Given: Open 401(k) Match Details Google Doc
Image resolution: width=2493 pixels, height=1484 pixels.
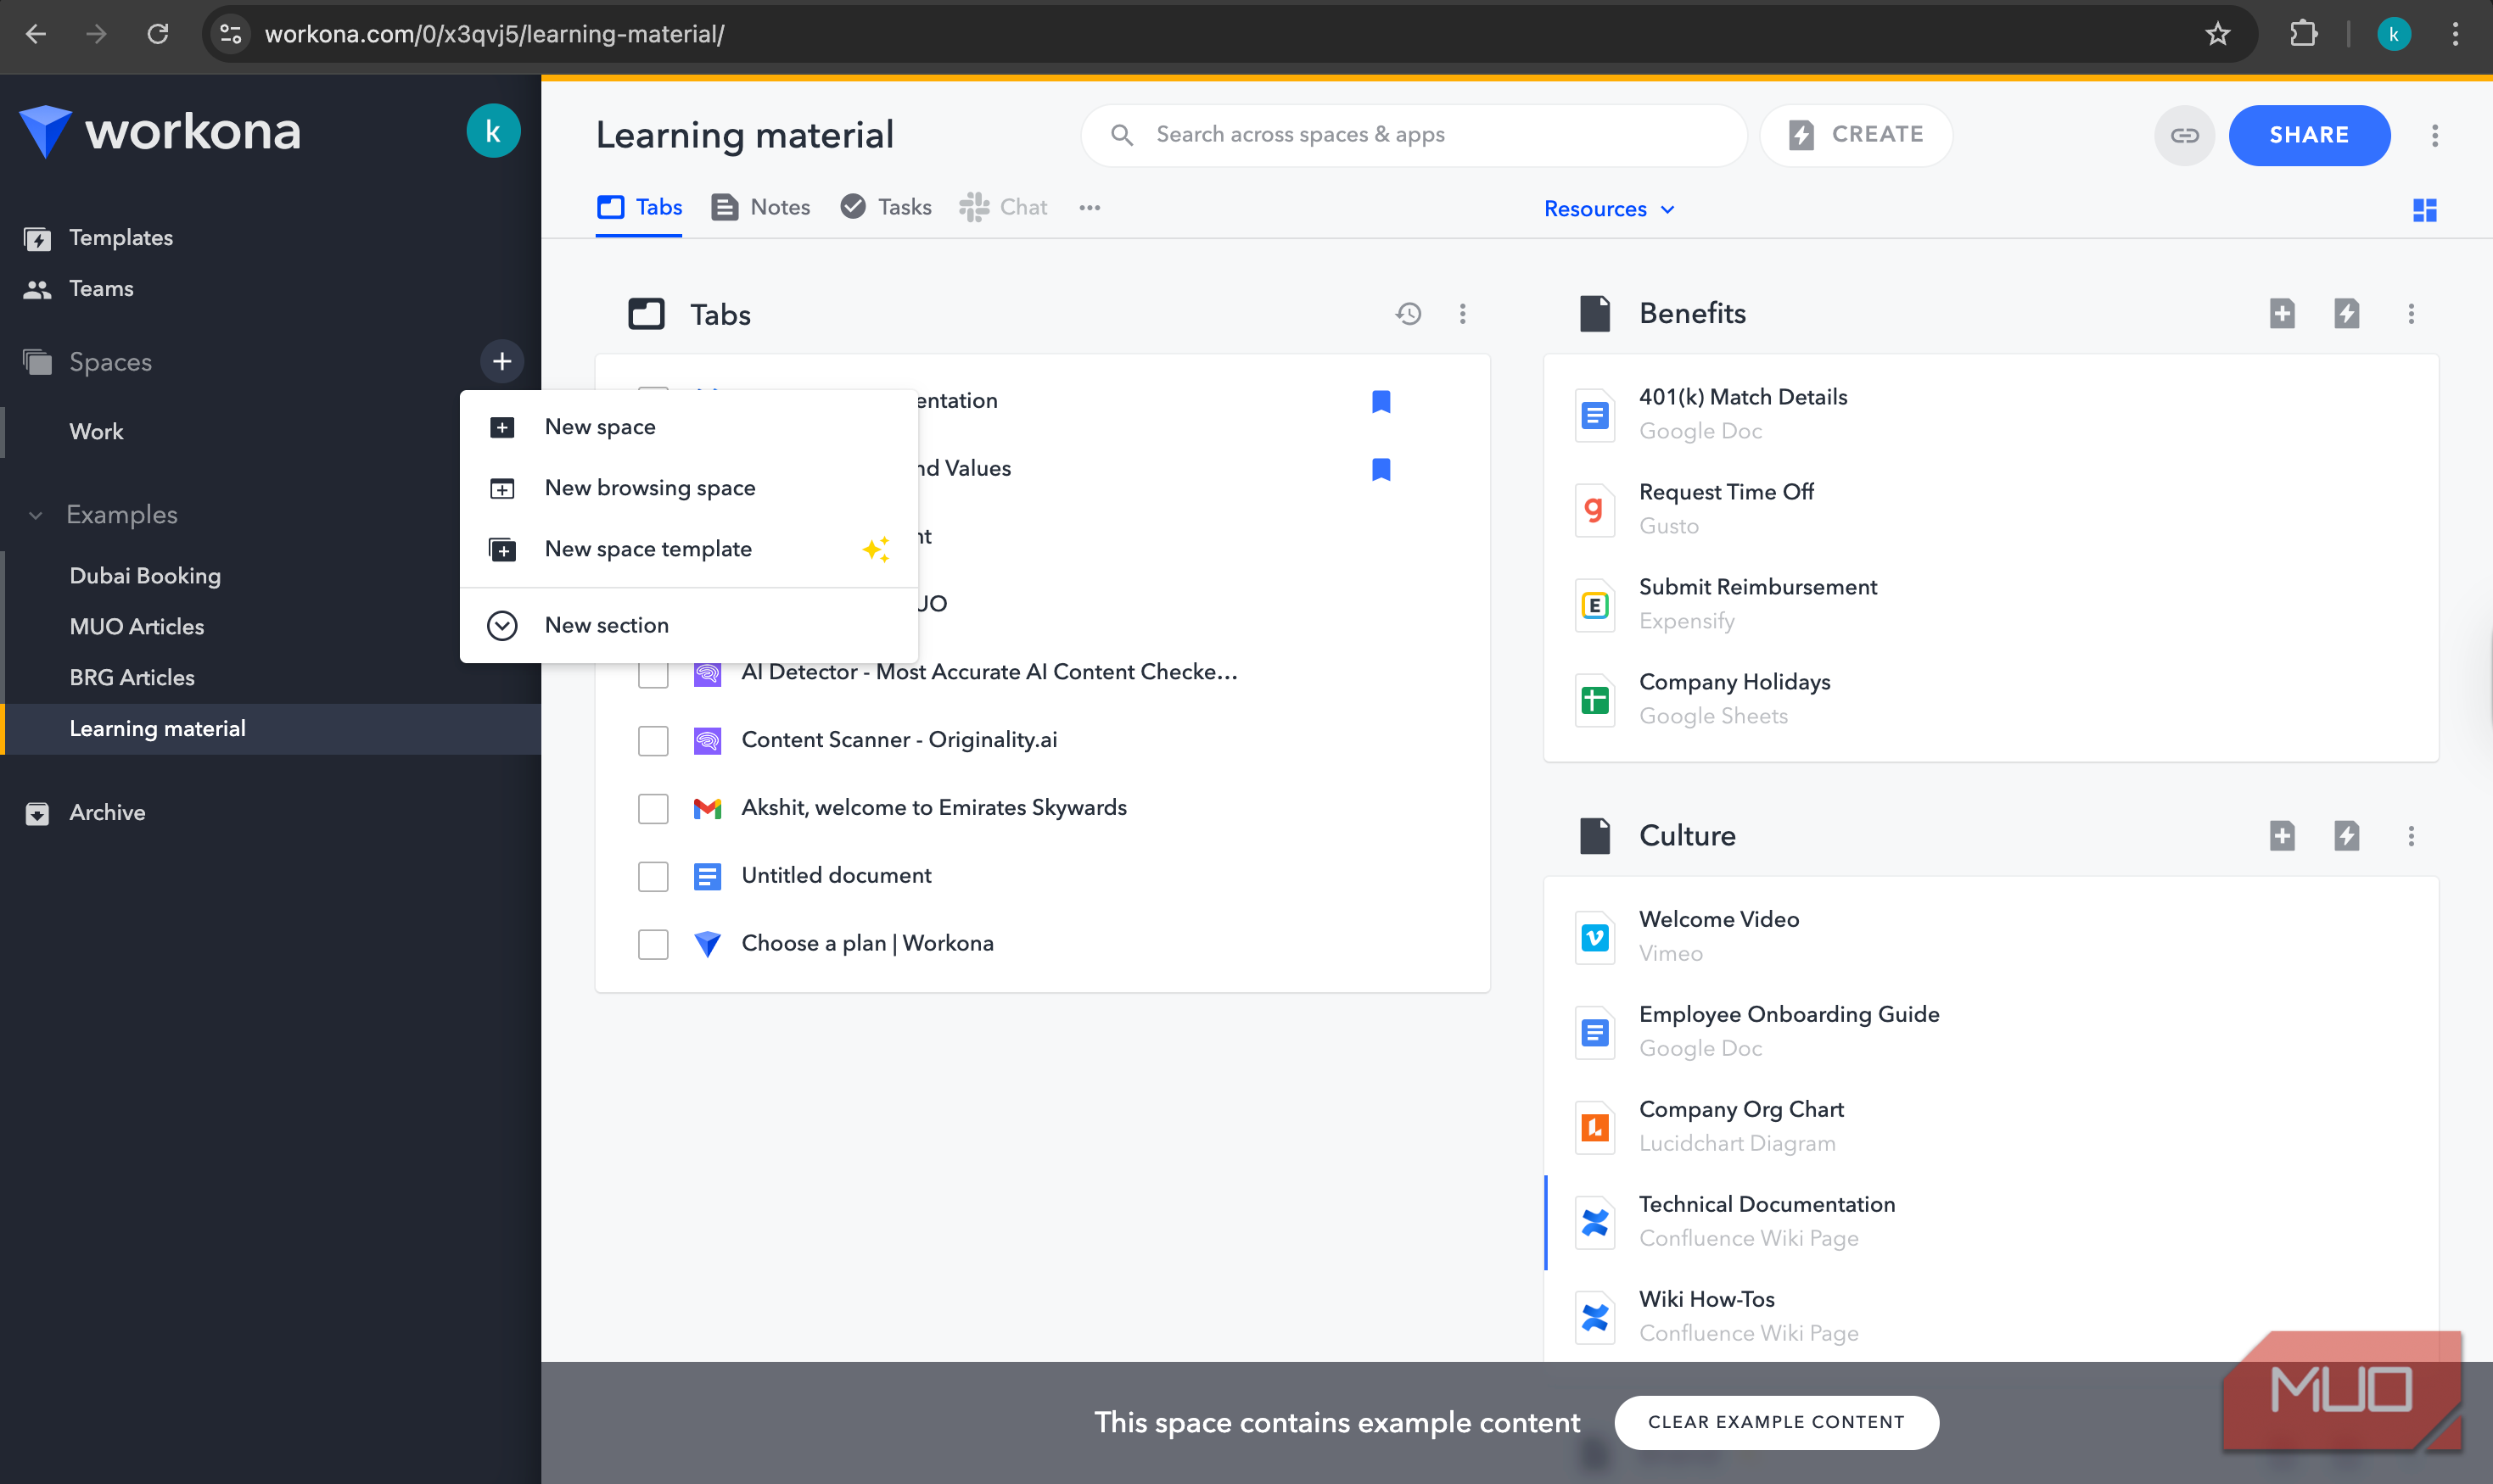Looking at the screenshot, I should (x=1991, y=413).
